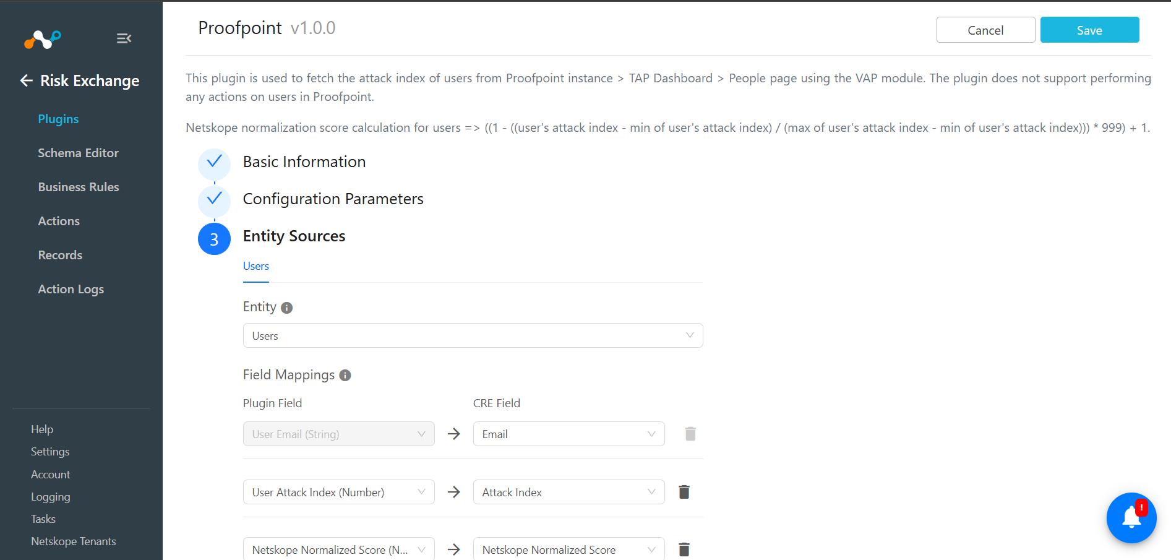Viewport: 1171px width, 560px height.
Task: Open Netskope Tenants
Action: coord(74,541)
